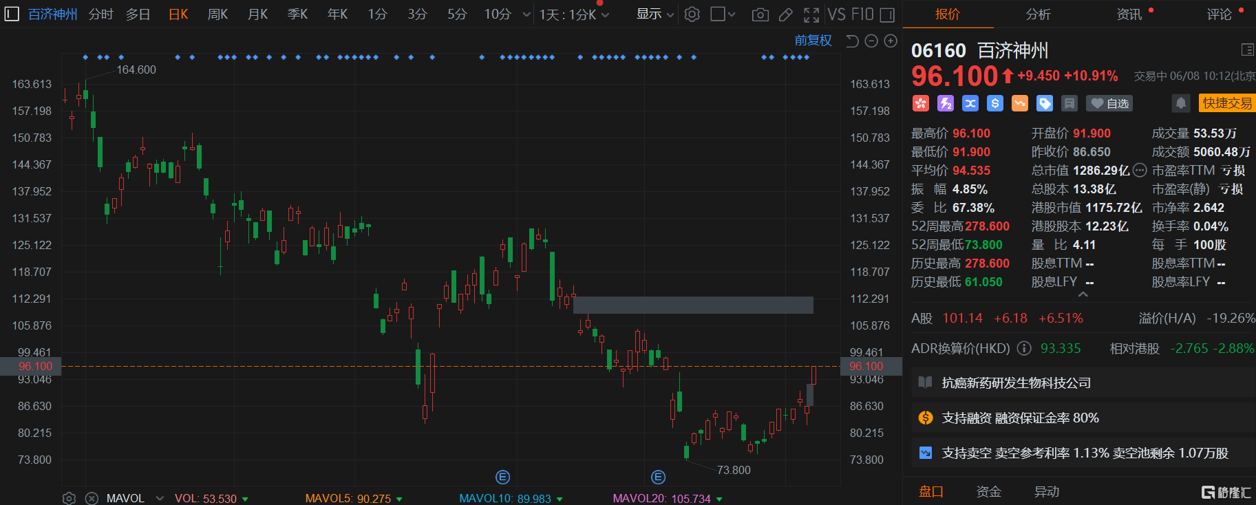Screen dimensions: 1256x505
Task: Click the 前复权 adjustment link
Action: 813,41
